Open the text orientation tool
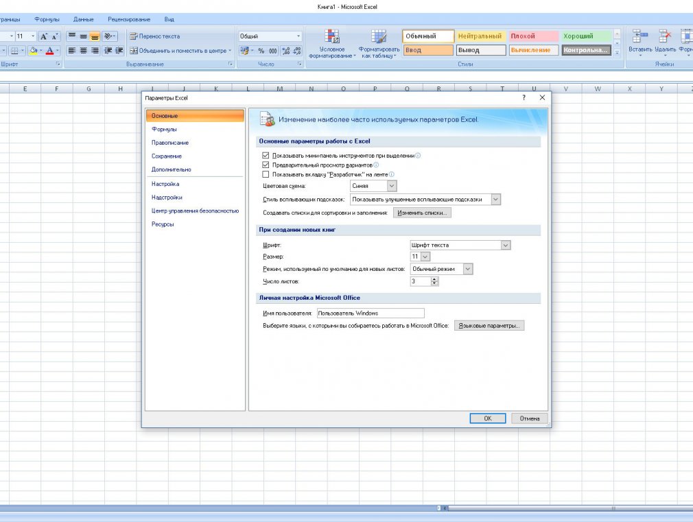Viewport: 693px width, 522px height. click(x=109, y=36)
